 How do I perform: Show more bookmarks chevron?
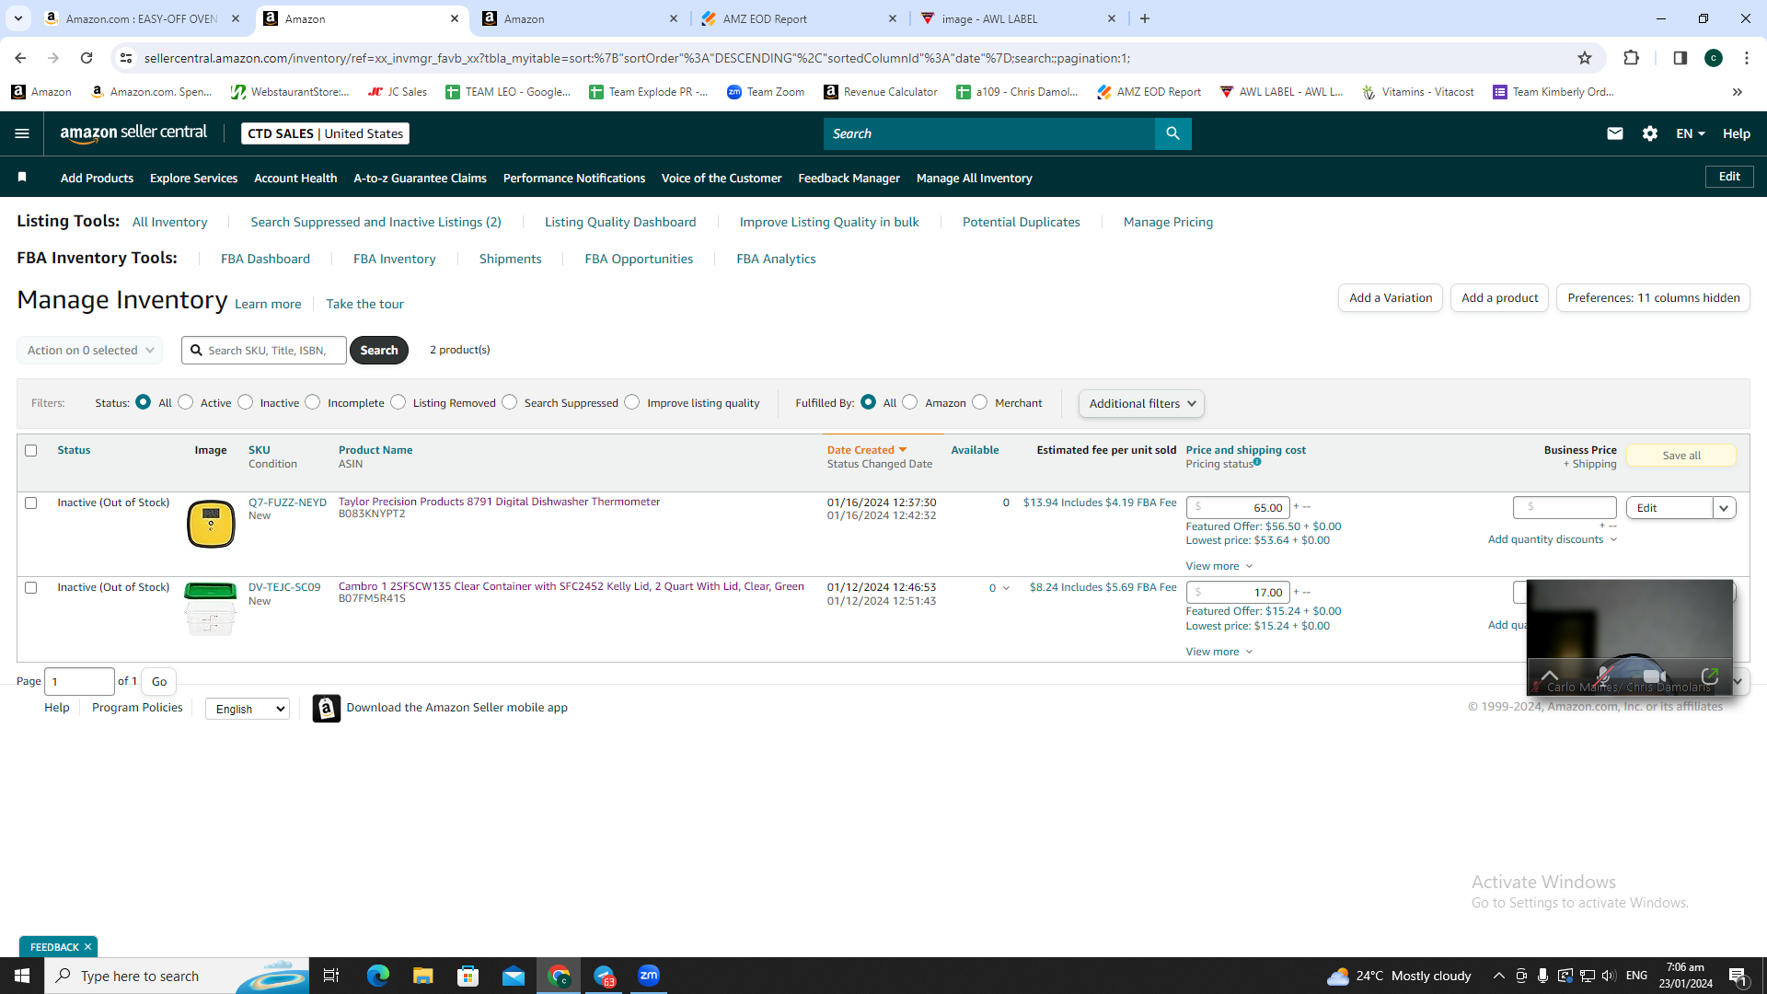tap(1738, 92)
